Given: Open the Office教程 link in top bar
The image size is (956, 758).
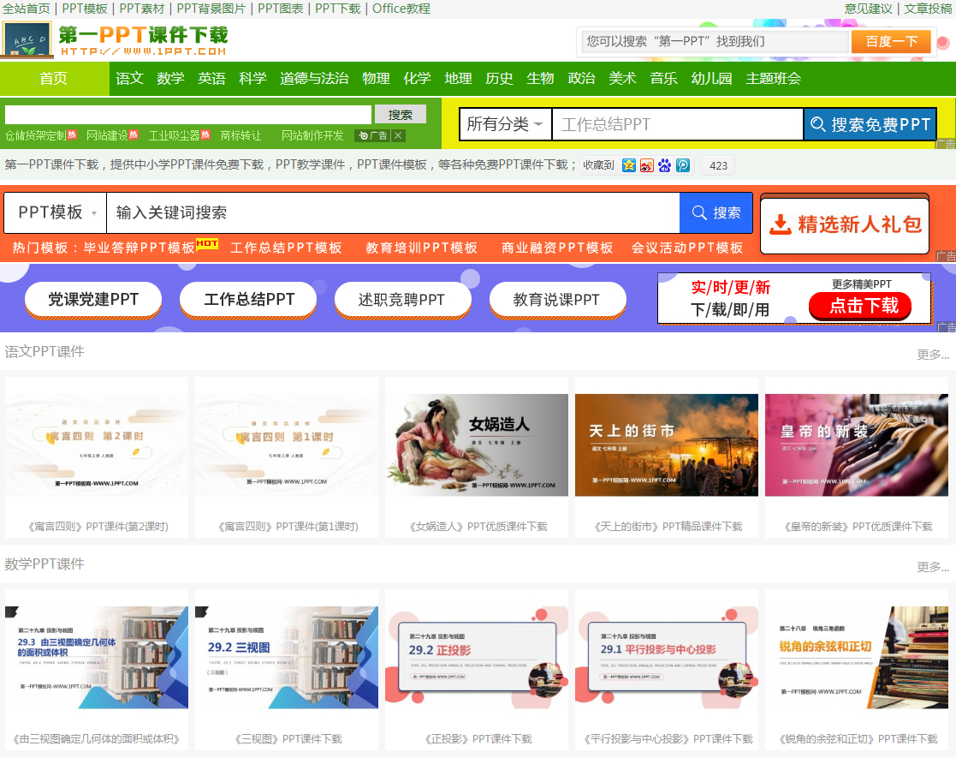Looking at the screenshot, I should (x=399, y=8).
